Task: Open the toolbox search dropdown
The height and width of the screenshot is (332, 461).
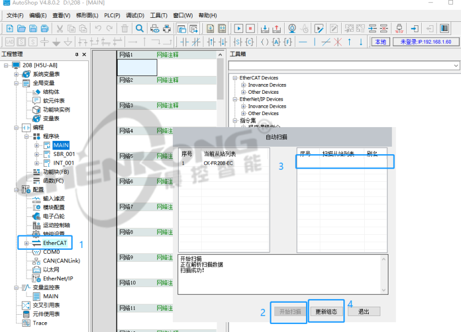Action: pos(456,66)
